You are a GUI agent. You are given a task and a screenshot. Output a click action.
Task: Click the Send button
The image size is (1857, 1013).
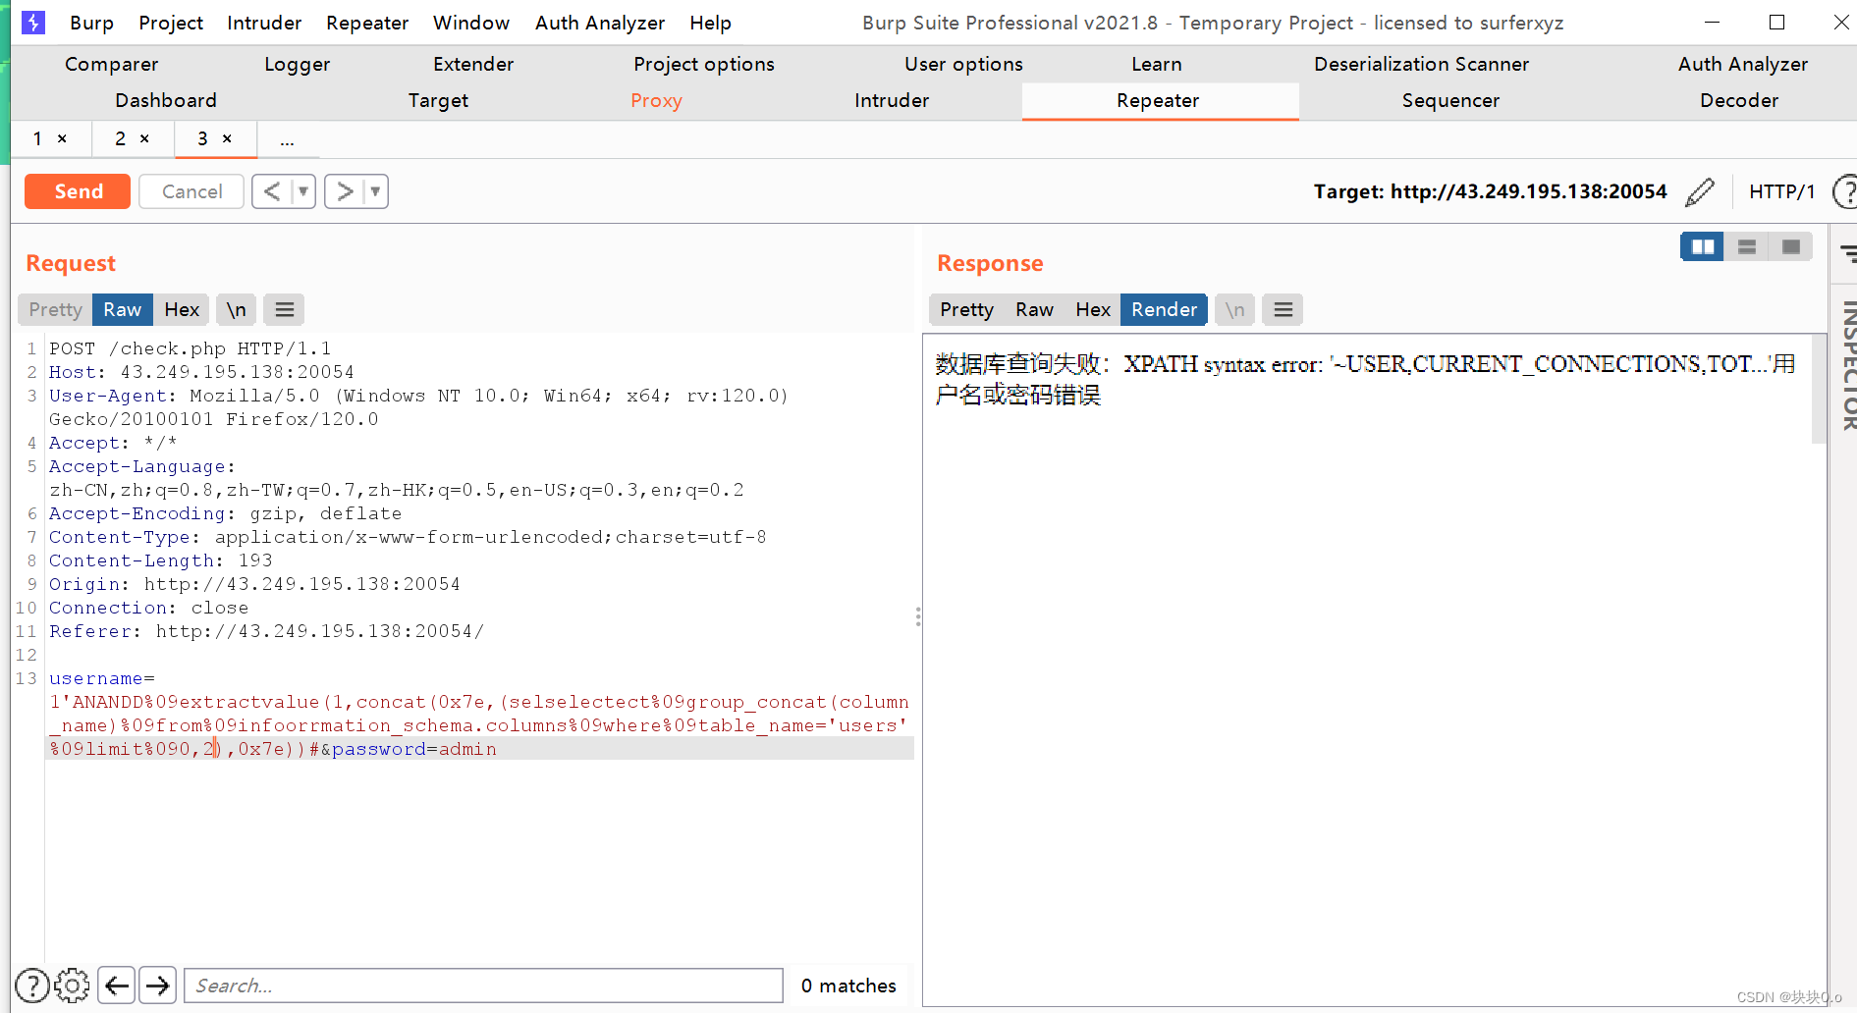click(x=77, y=190)
